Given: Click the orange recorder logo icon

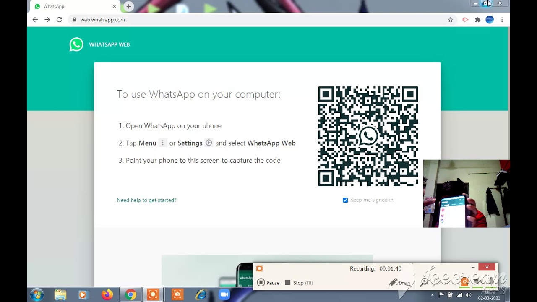Looking at the screenshot, I should [x=259, y=268].
